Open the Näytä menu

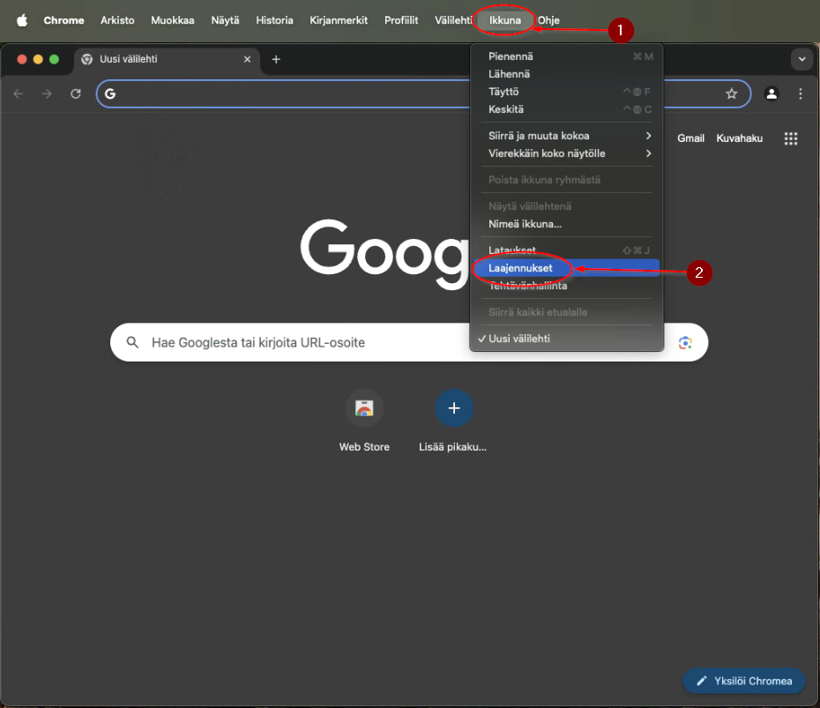(225, 20)
